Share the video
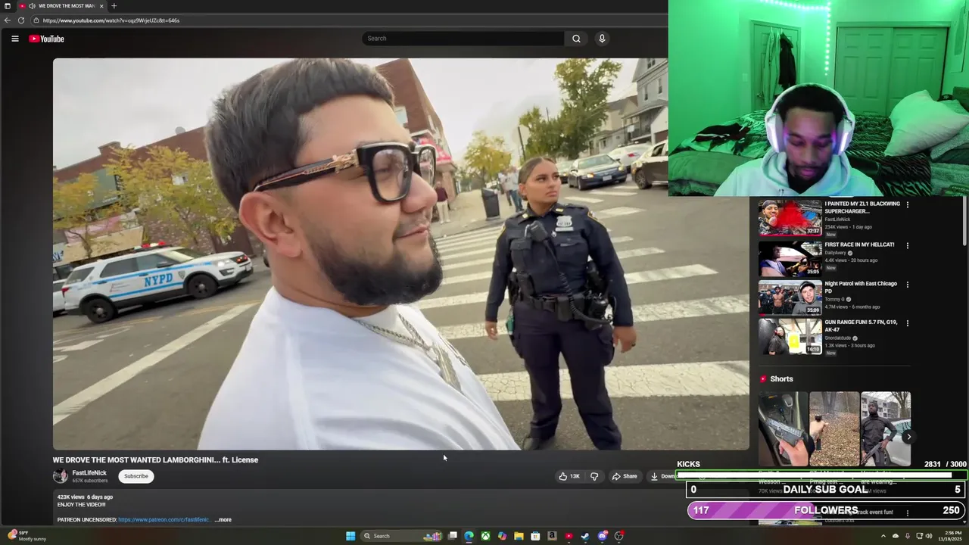This screenshot has height=545, width=969. coord(625,476)
